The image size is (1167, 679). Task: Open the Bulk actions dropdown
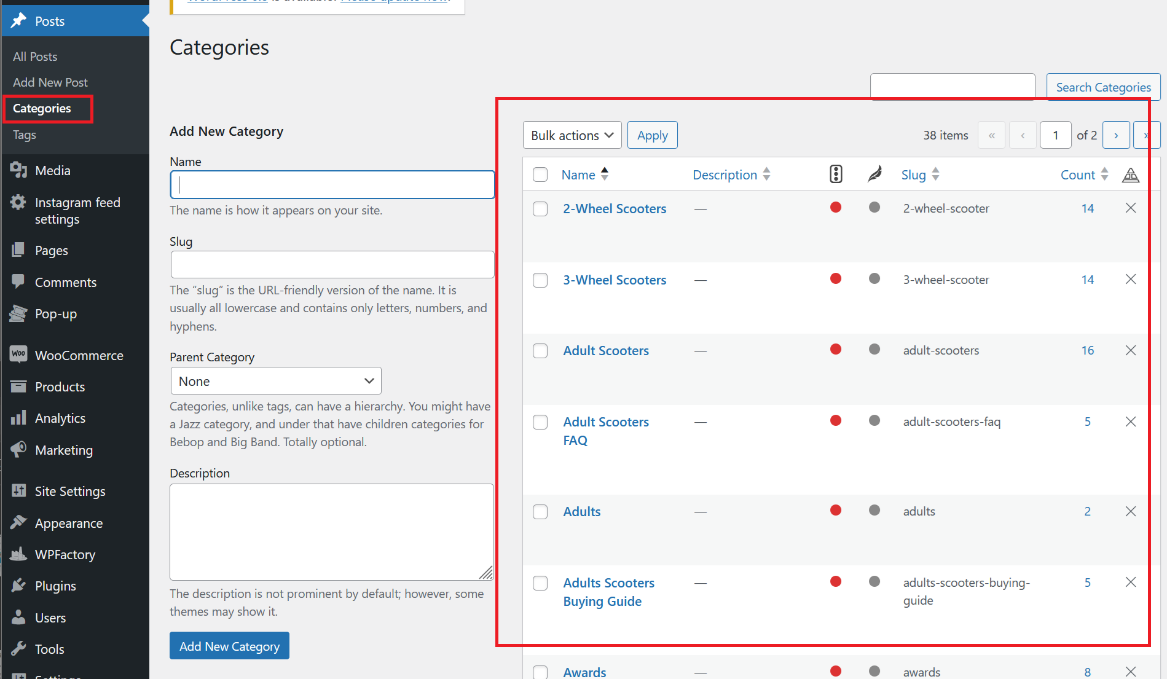click(572, 135)
